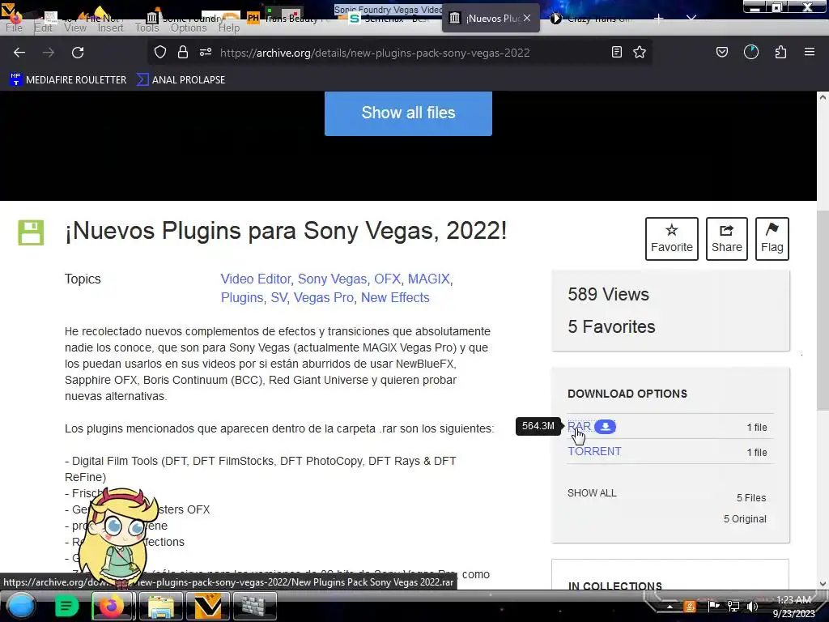The height and width of the screenshot is (622, 829).
Task: Download the RAR file link
Action: pyautogui.click(x=579, y=426)
